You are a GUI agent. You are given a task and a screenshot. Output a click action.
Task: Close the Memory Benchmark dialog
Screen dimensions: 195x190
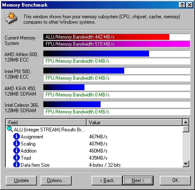pos(190,5)
